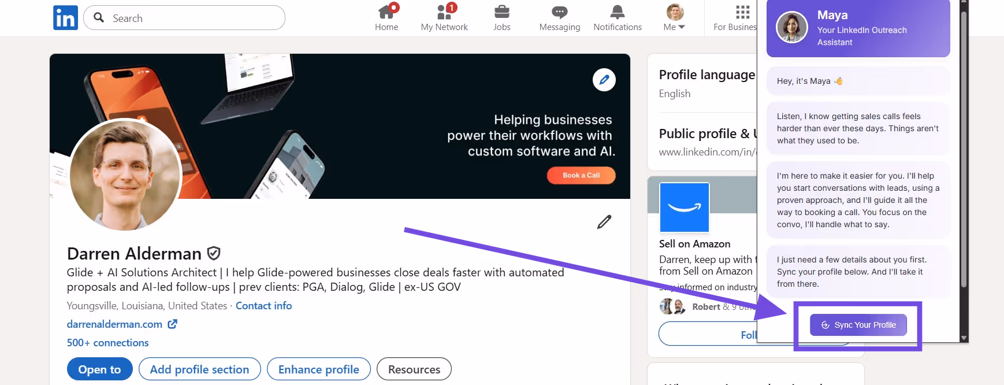1004x385 pixels.
Task: Click Darren Alderman's profile photo
Action: click(x=125, y=175)
